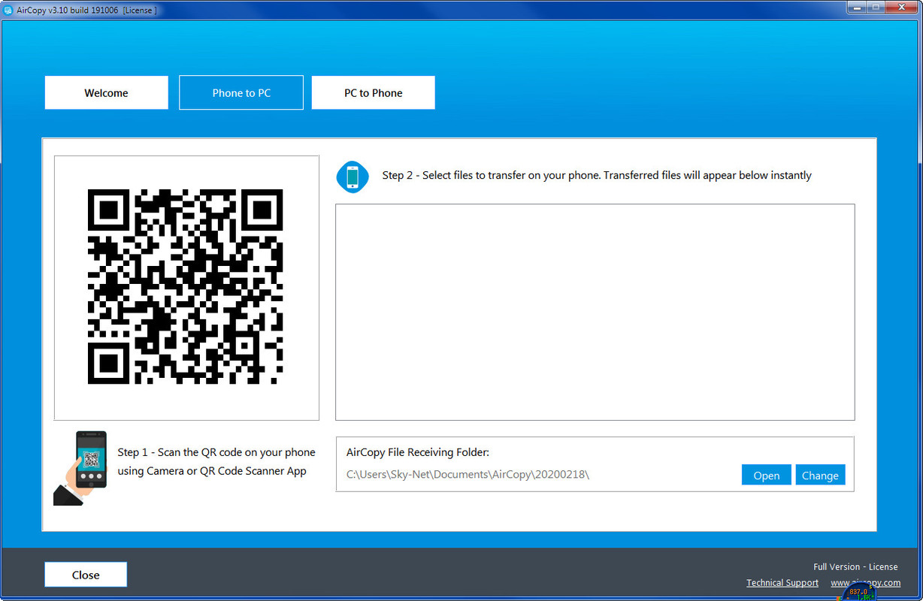Switch to PC to Phone tab
Viewport: 923px width, 601px height.
[374, 93]
